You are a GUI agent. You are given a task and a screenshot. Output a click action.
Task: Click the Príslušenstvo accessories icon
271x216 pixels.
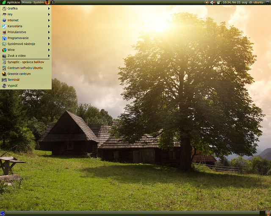coord(4,32)
